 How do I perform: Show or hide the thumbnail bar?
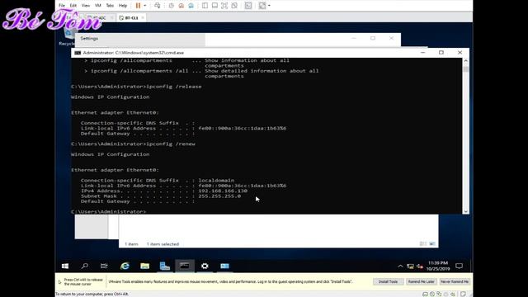pyautogui.click(x=214, y=6)
